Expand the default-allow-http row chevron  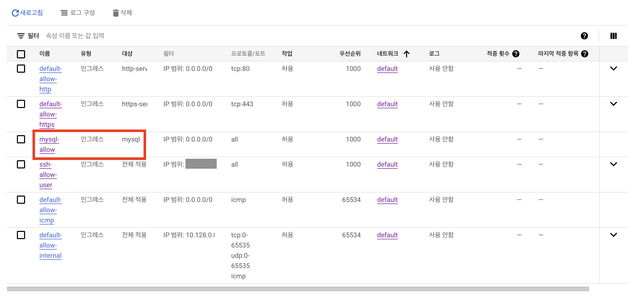(x=613, y=68)
